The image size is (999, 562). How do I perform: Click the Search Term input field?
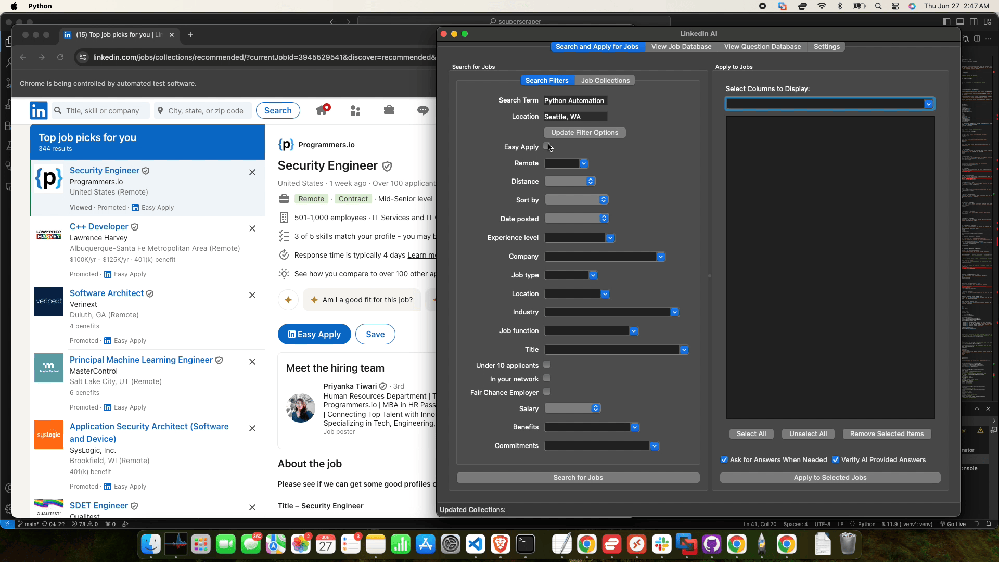[x=575, y=100]
